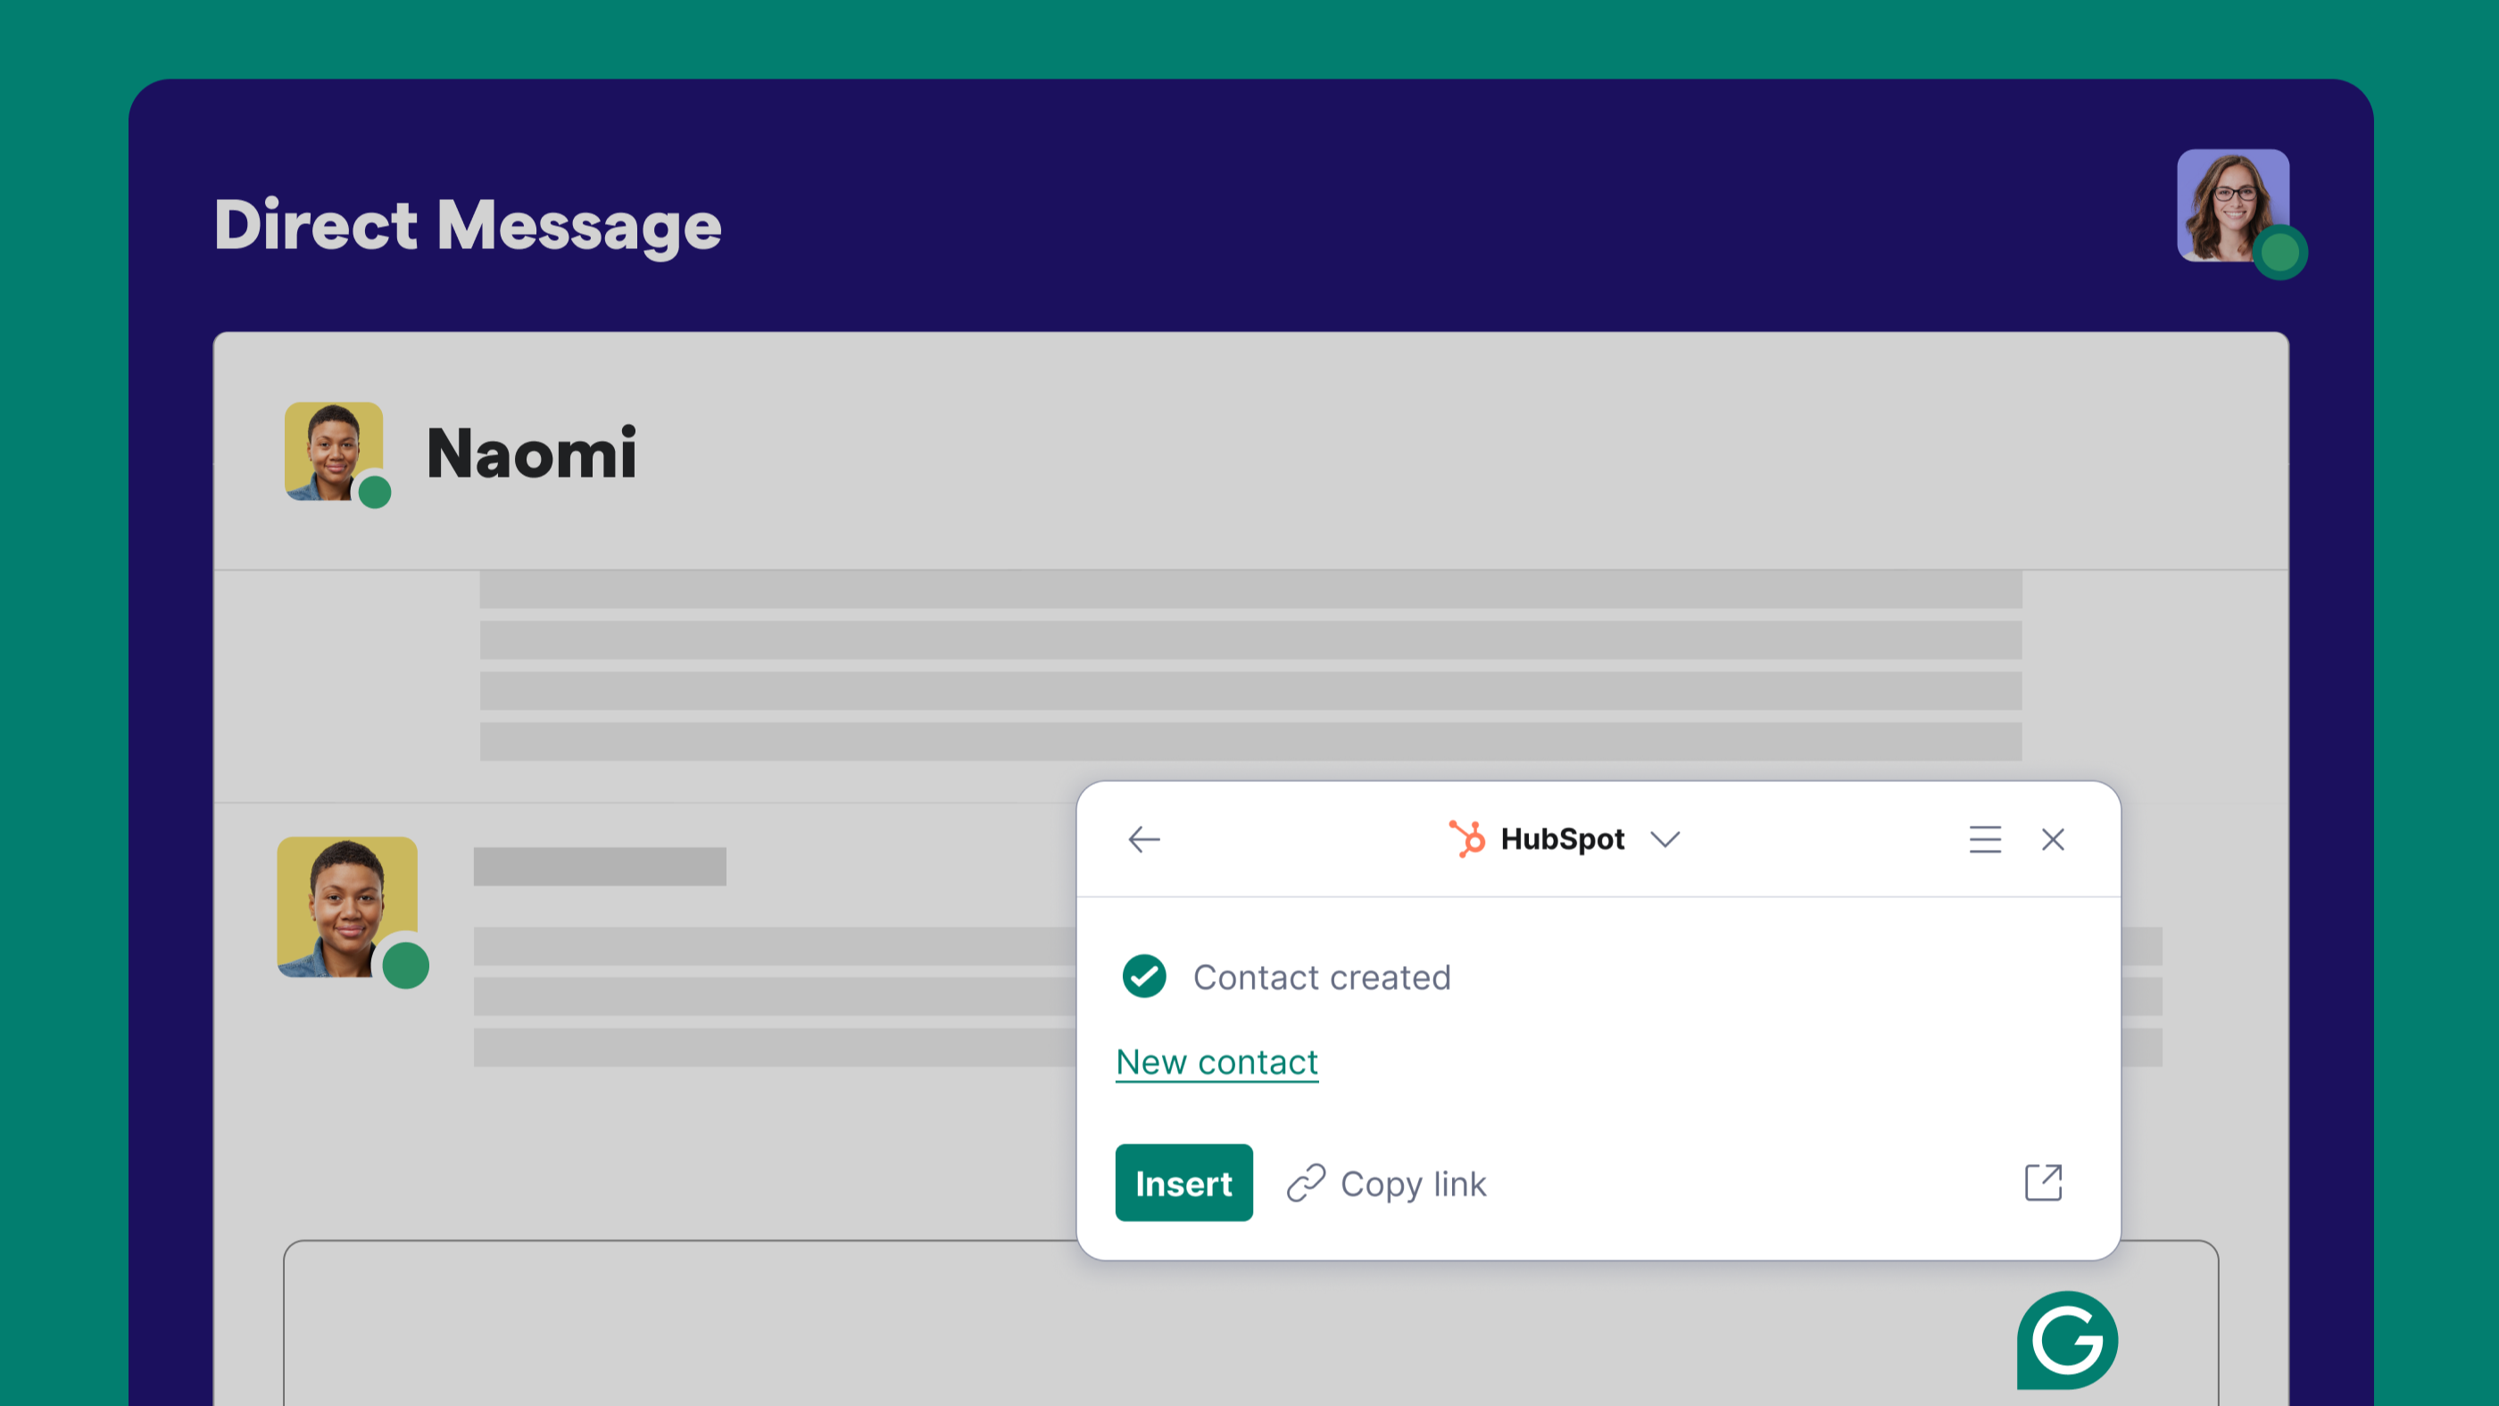
Task: Go back using the left arrow icon
Action: point(1144,839)
